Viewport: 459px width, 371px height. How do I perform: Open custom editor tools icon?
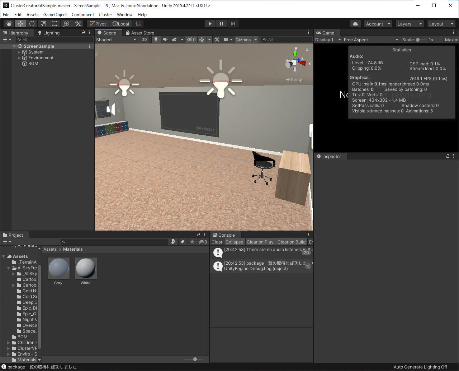point(78,24)
